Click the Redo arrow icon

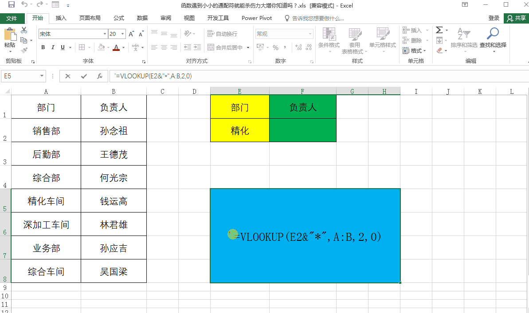[x=40, y=4]
